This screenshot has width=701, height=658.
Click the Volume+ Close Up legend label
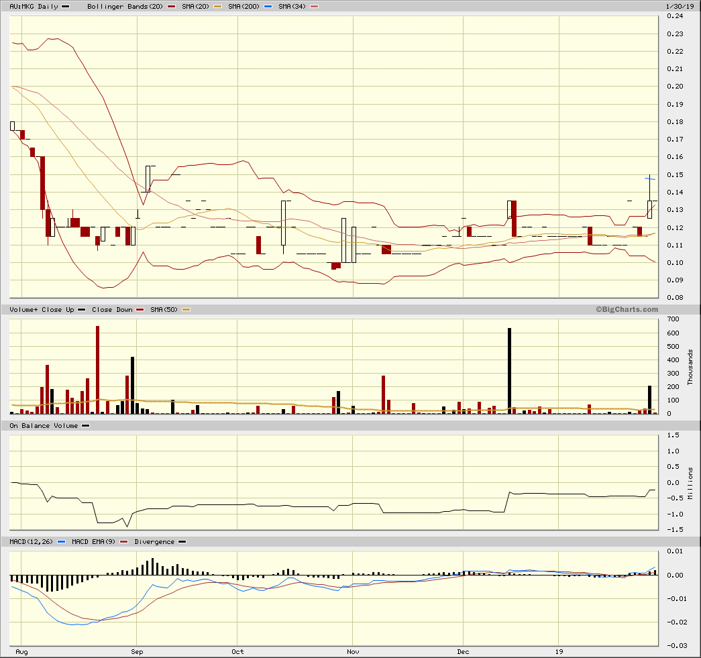(42, 309)
